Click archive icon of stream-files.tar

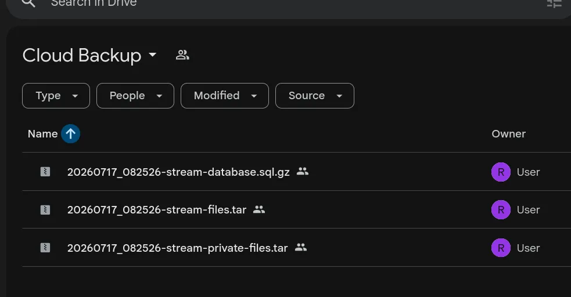pos(45,210)
